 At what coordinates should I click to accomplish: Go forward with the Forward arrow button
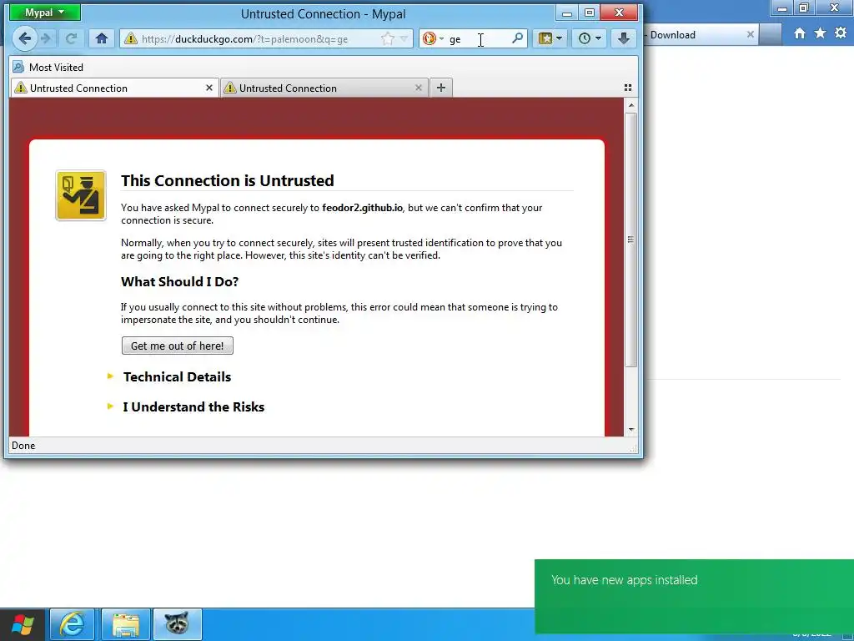pyautogui.click(x=47, y=38)
